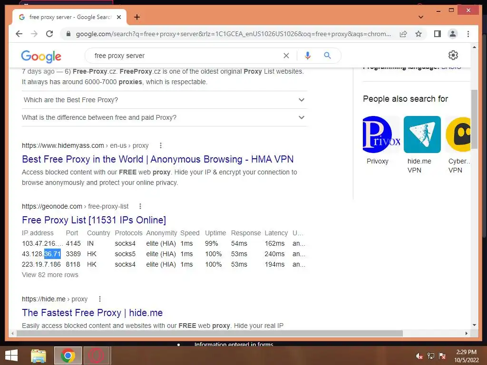Click the socks5 protocol cell

click(125, 254)
